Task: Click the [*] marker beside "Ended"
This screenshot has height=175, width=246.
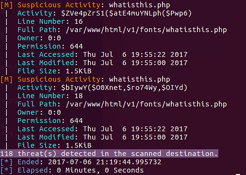Action: [6, 162]
